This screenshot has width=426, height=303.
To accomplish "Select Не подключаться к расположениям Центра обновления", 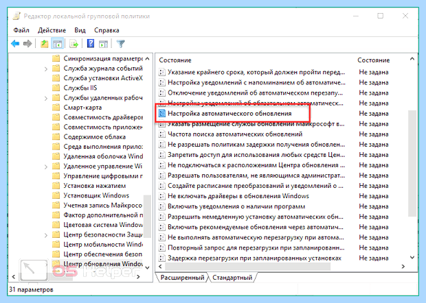I will (256, 165).
